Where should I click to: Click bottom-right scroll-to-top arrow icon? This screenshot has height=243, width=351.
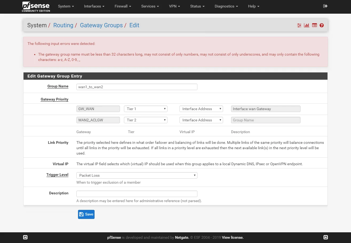[x=326, y=237]
